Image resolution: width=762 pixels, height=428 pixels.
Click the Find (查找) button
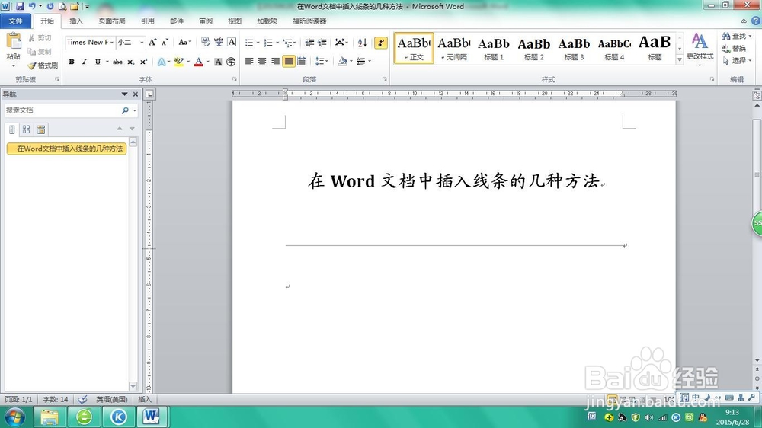736,36
